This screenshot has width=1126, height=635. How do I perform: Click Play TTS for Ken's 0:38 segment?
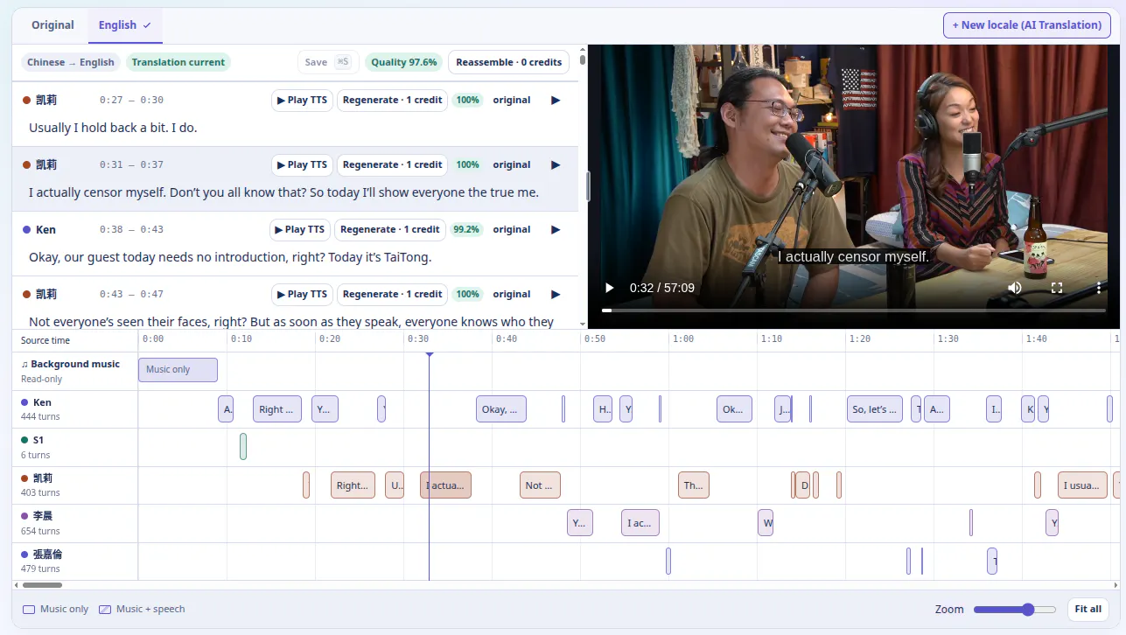tap(300, 230)
